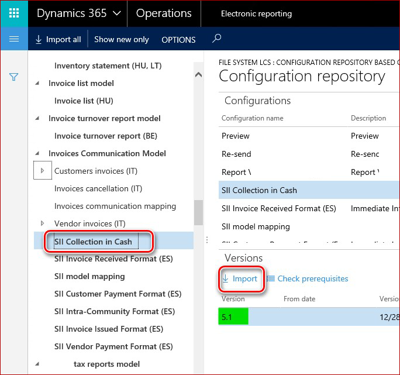
Task: Open the Dynamics 365 dropdown chevron
Action: point(117,13)
